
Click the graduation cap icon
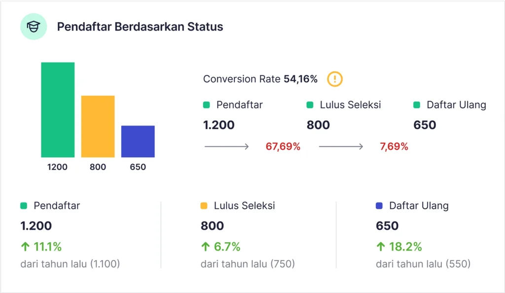coord(34,27)
